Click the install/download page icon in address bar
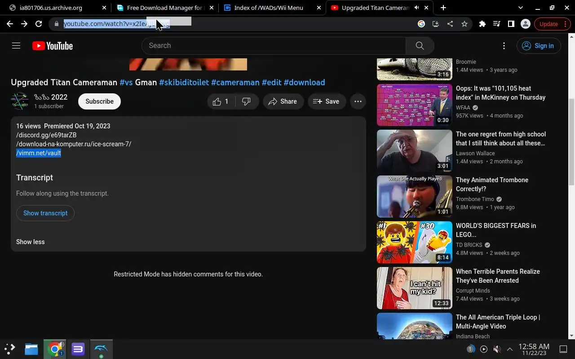Viewport: 575px width, 359px height. pos(436,24)
